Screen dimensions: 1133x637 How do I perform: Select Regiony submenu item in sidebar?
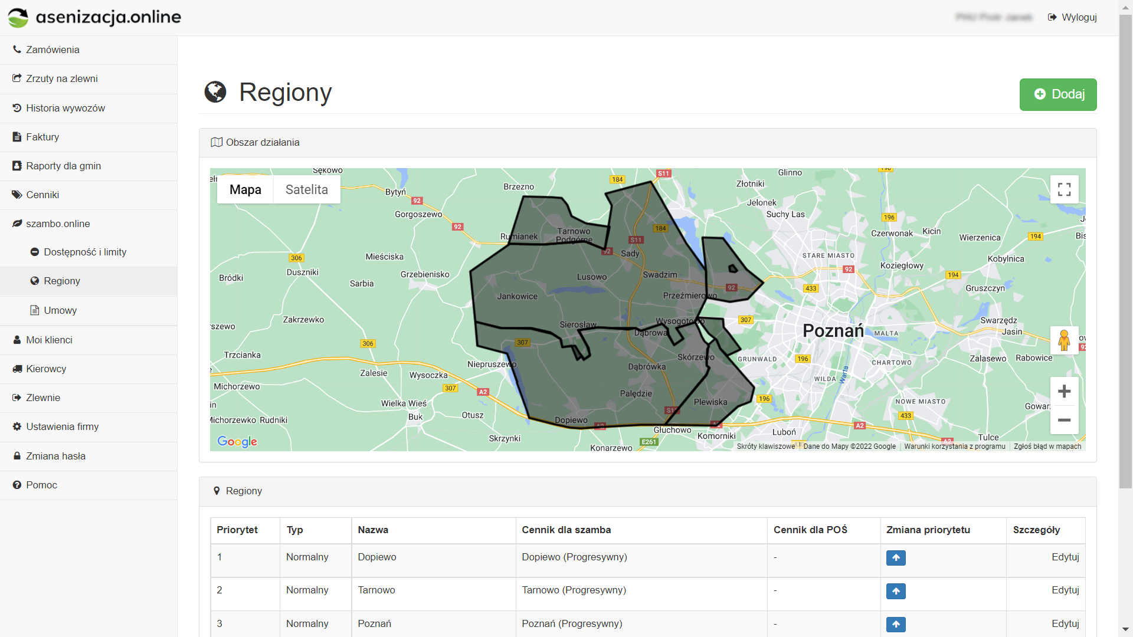point(89,281)
